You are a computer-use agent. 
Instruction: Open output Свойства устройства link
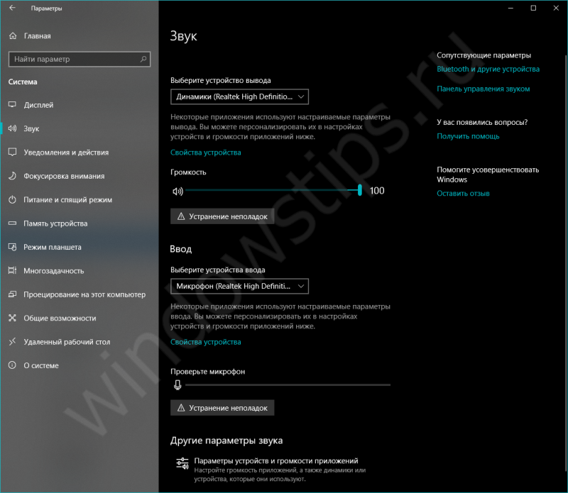(205, 153)
